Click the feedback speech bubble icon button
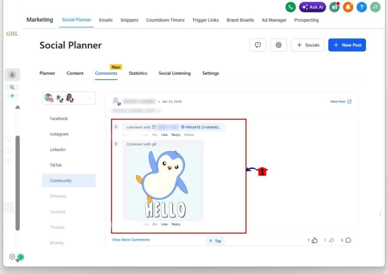This screenshot has width=388, height=274. tap(258, 45)
